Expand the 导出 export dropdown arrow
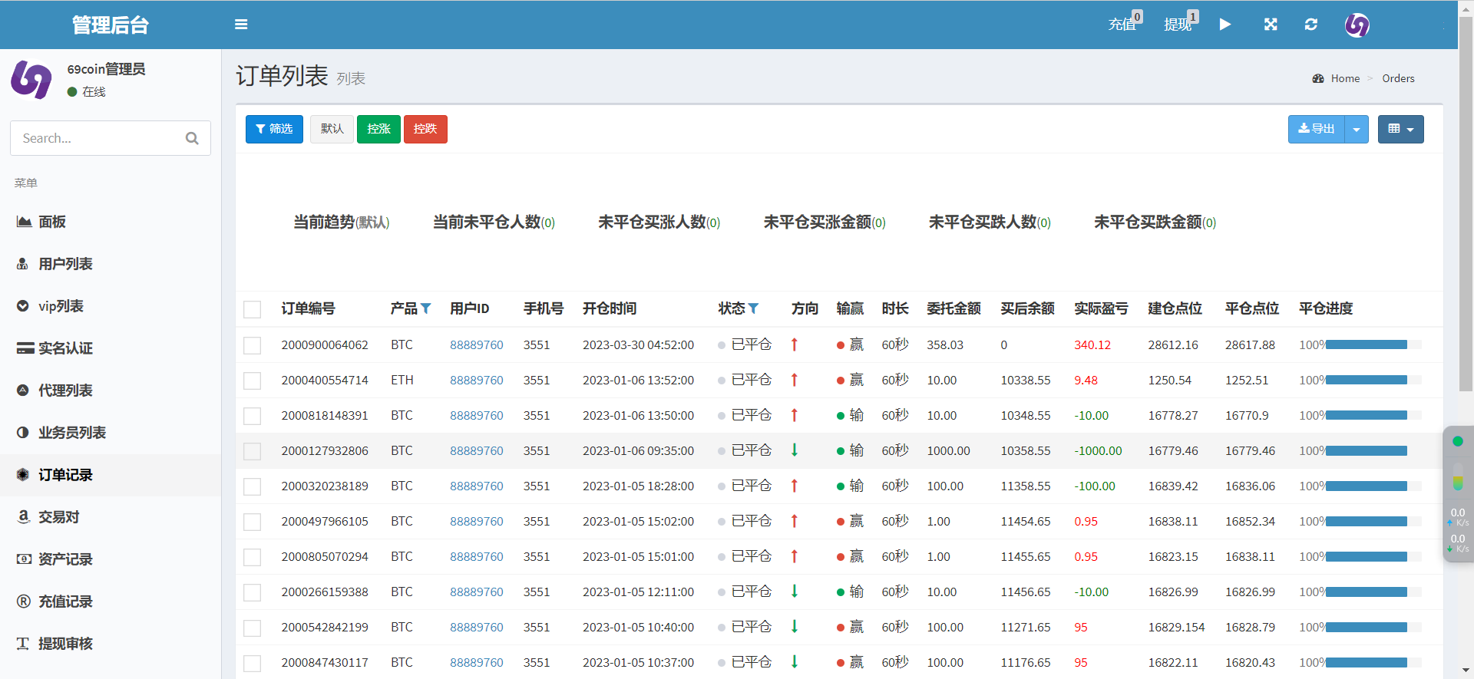This screenshot has height=679, width=1474. point(1357,129)
